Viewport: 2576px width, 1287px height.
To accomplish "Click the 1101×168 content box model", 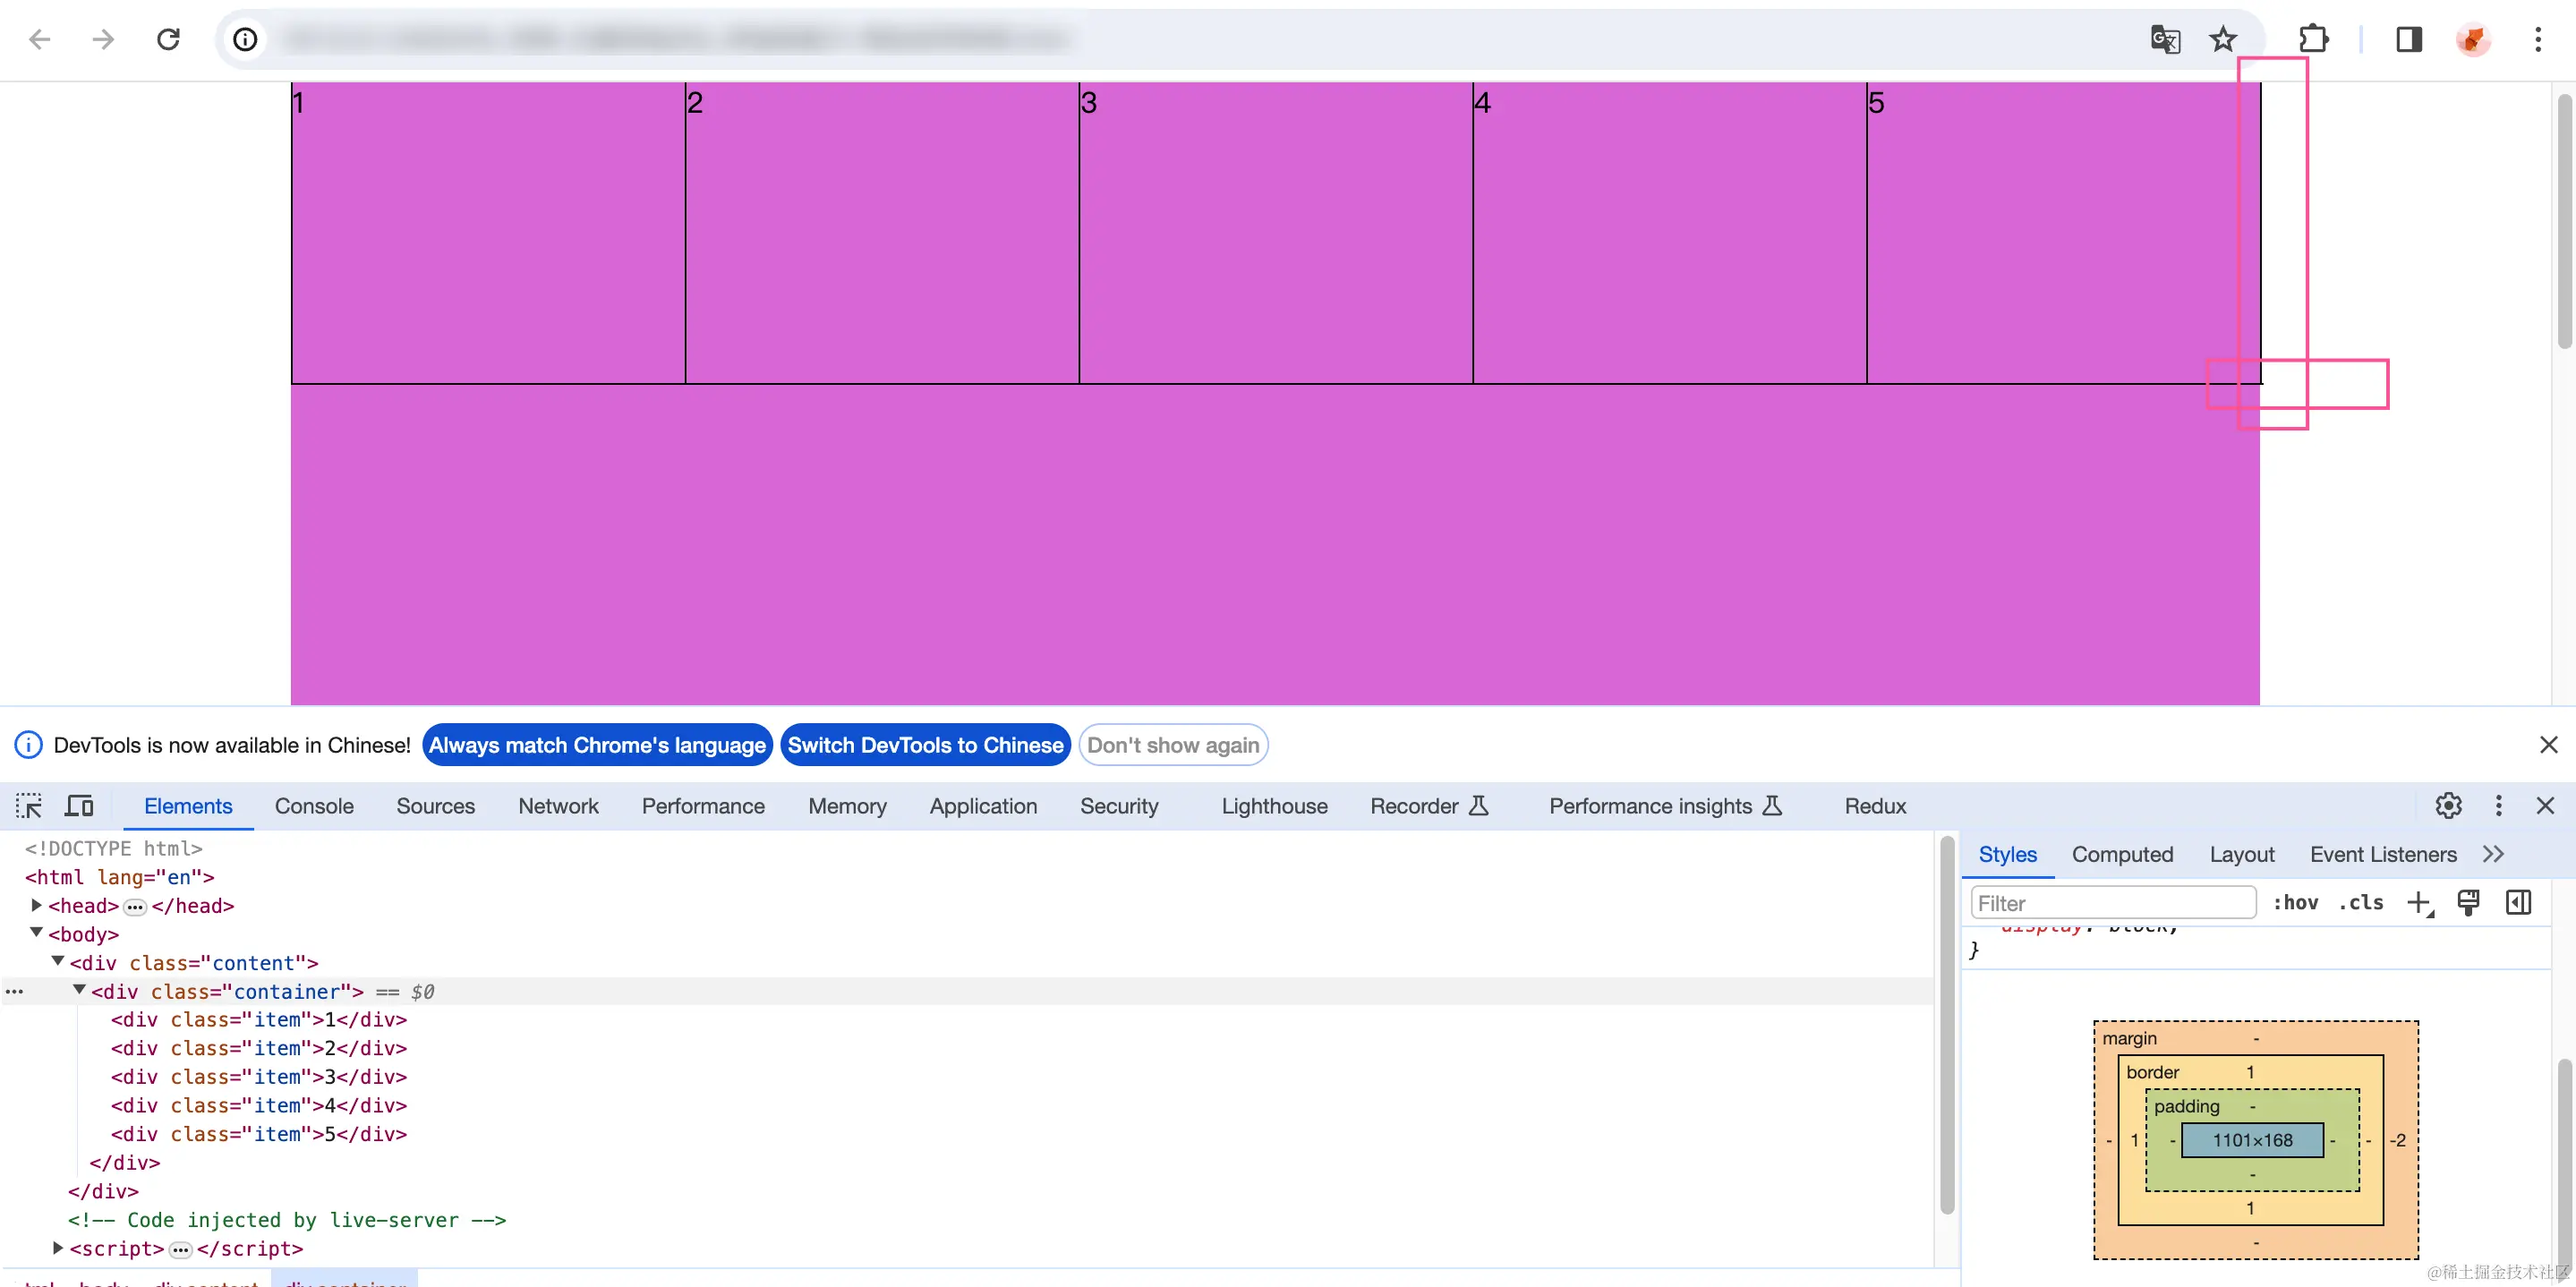I will click(2252, 1140).
